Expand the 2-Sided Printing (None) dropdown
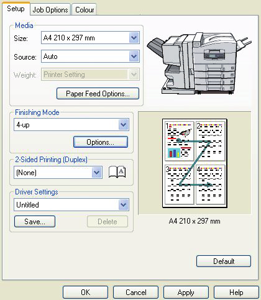Screen dimensions: 261x300 96,173
